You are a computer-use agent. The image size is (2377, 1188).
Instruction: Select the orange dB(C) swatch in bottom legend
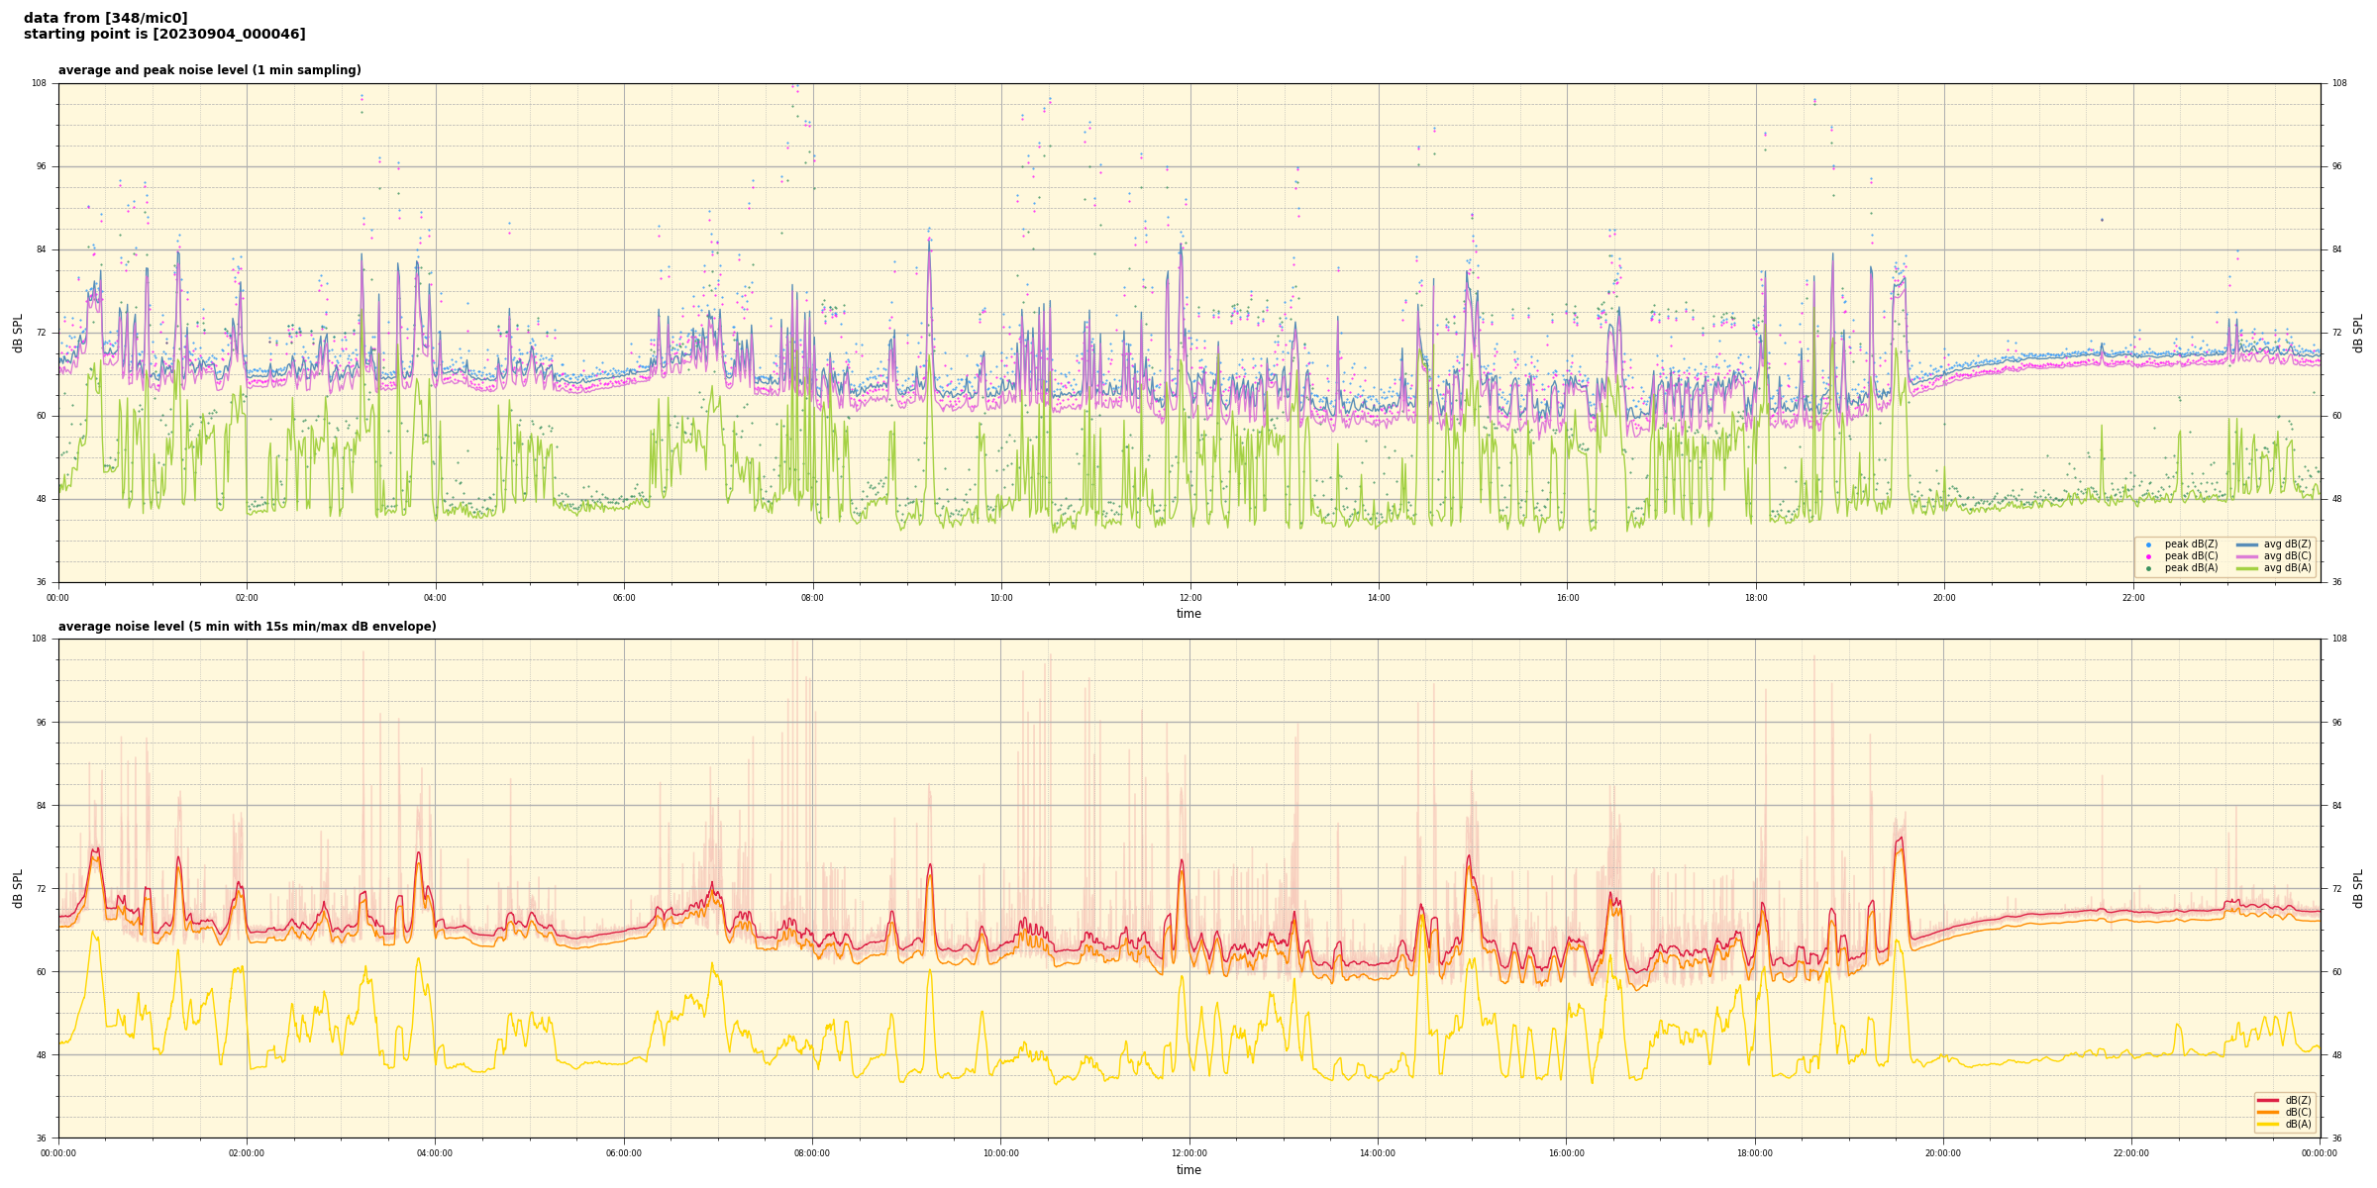point(2268,1112)
